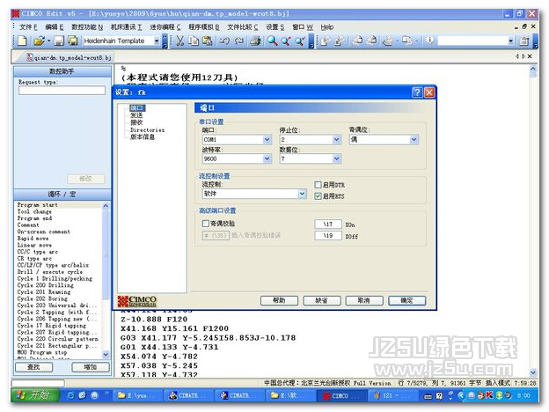Click the 缺省 default button
The width and height of the screenshot is (549, 412).
click(322, 300)
